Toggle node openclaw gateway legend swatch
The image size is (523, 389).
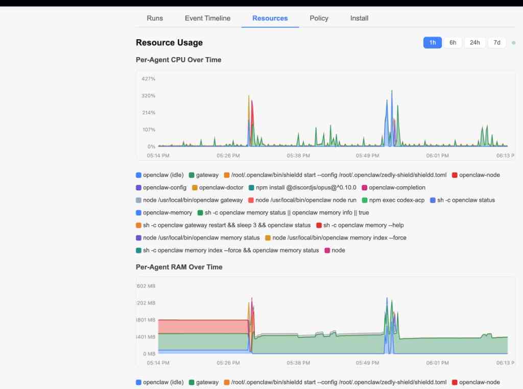click(139, 200)
